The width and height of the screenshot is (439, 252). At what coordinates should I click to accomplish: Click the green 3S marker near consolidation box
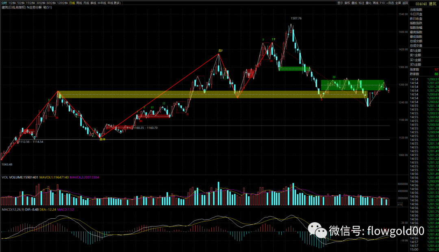(334, 77)
